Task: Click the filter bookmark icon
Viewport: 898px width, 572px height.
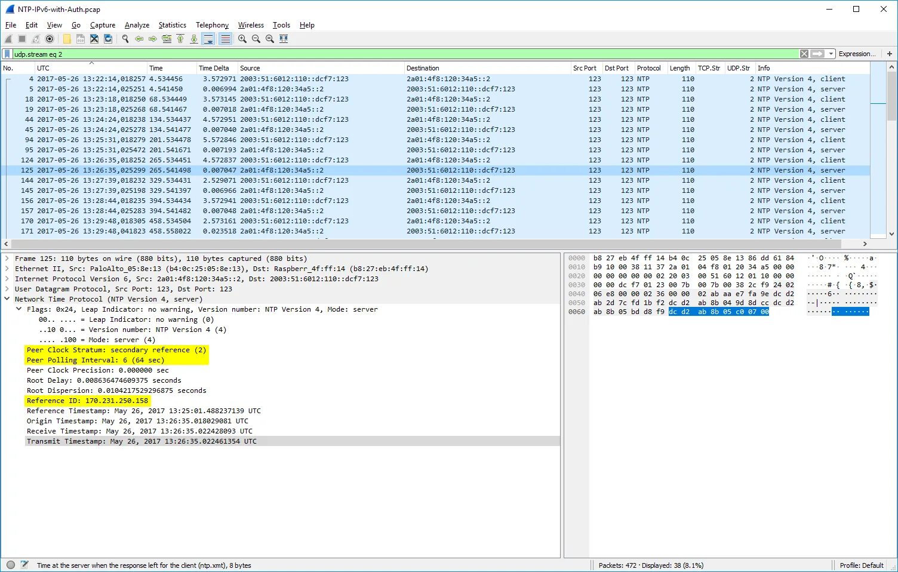Action: point(7,54)
